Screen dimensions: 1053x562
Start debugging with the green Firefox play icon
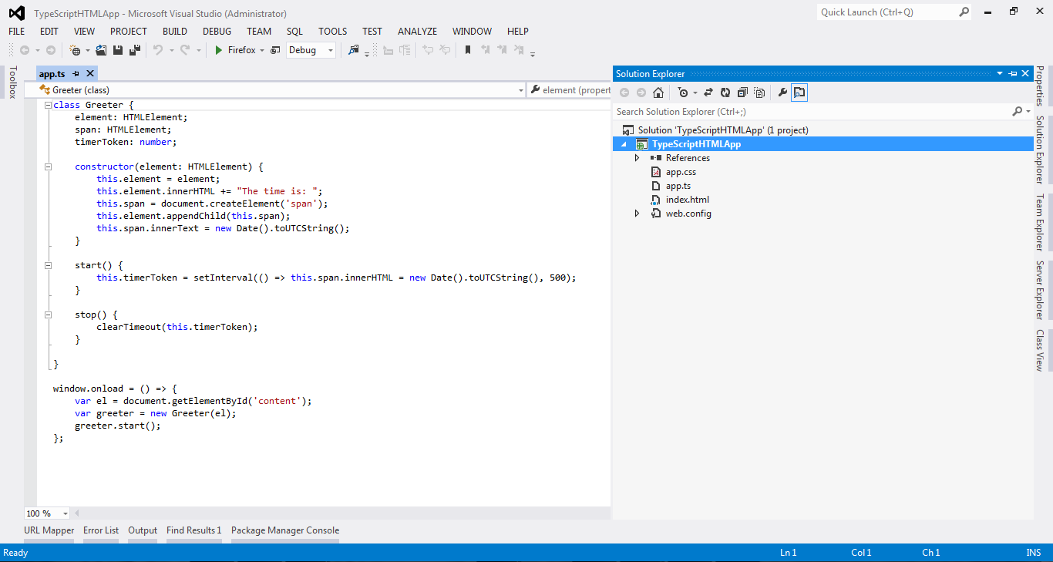[x=219, y=50]
